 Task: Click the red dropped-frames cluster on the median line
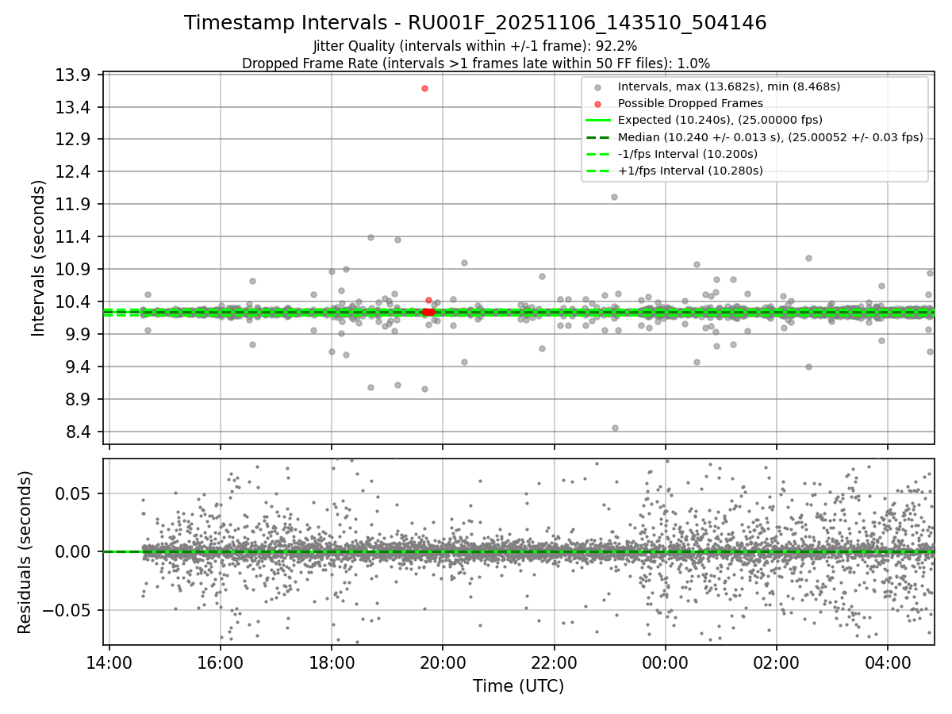[428, 313]
